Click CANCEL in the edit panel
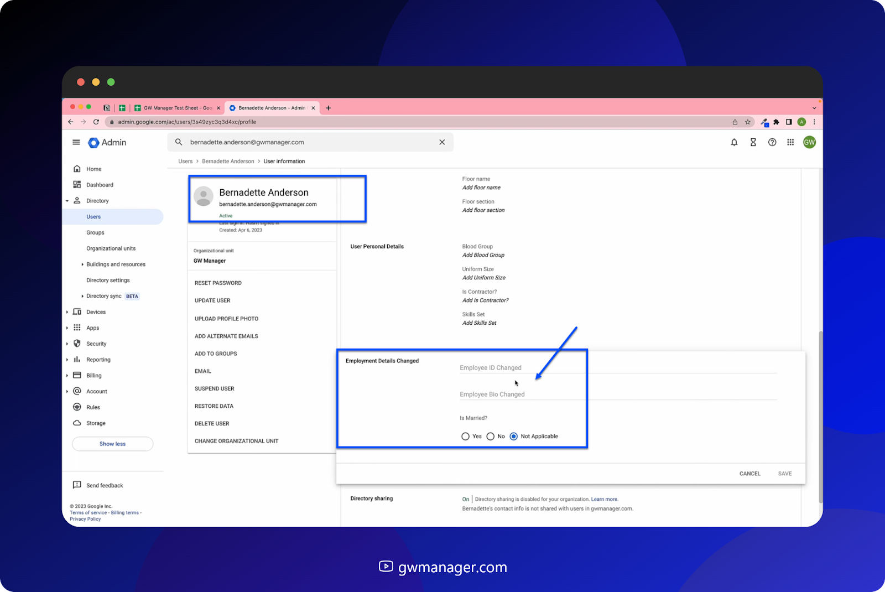This screenshot has width=885, height=592. click(x=749, y=474)
